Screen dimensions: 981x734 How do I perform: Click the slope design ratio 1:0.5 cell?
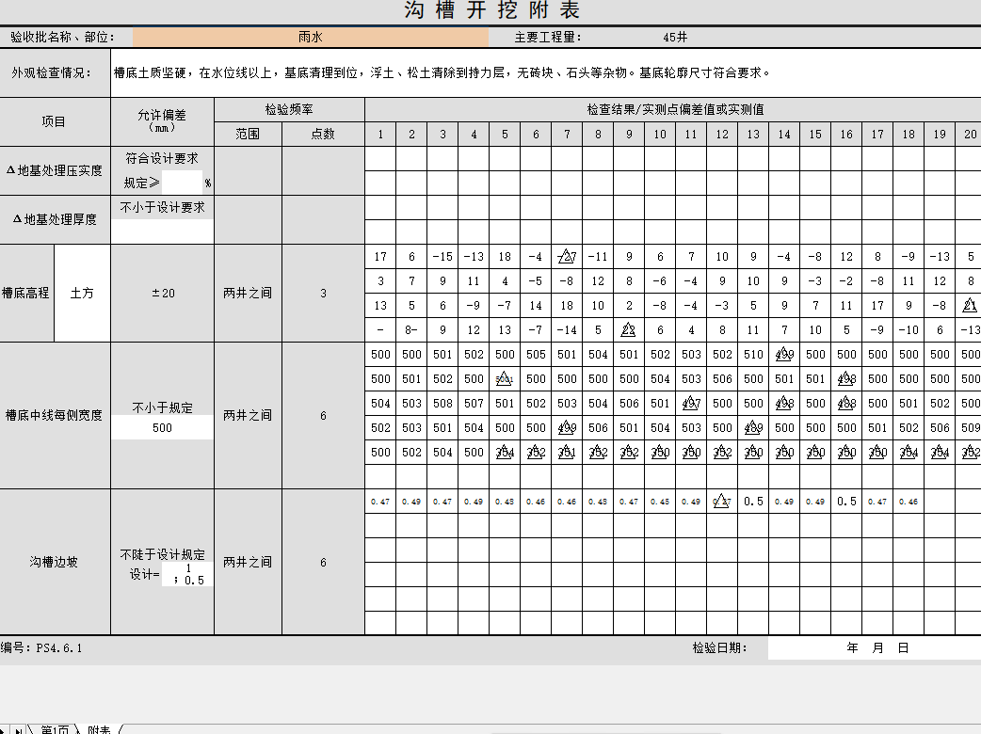click(187, 574)
